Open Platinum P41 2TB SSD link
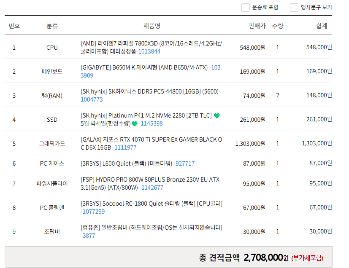This screenshot has height=268, width=349. [150, 119]
